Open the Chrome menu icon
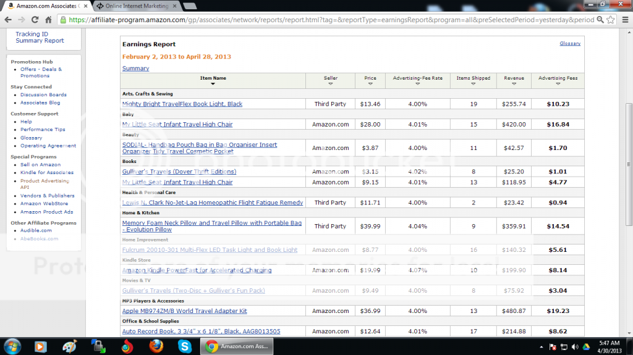633x355 pixels. pyautogui.click(x=626, y=19)
